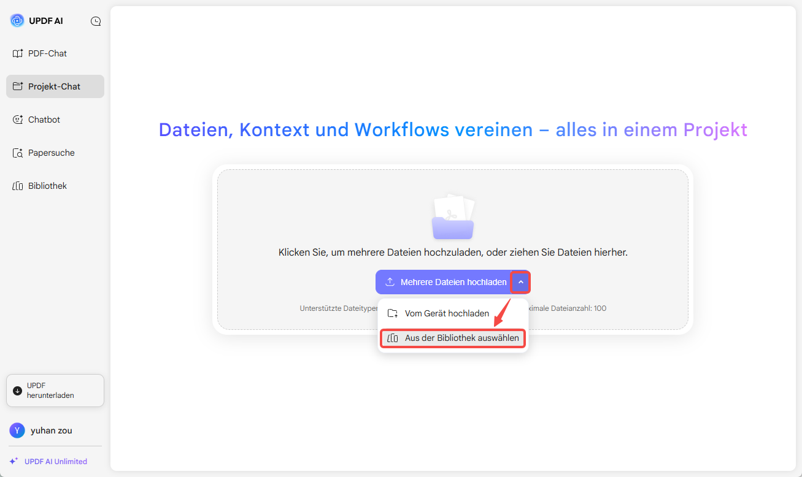
Task: Click the Bibliothek books icon in the sidebar
Action: [x=18, y=186]
